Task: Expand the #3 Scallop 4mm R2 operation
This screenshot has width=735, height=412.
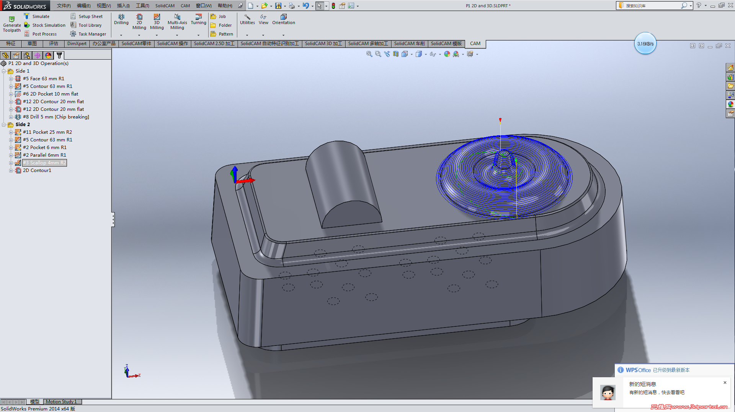Action: [11, 163]
